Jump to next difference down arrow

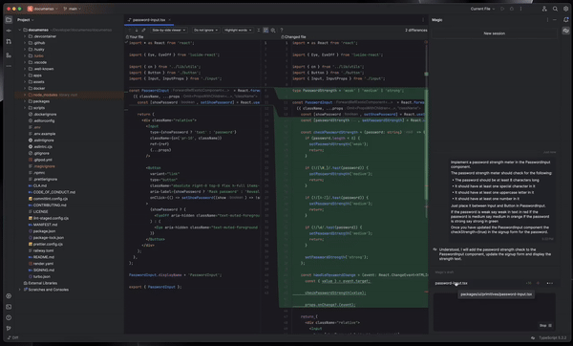tap(137, 30)
